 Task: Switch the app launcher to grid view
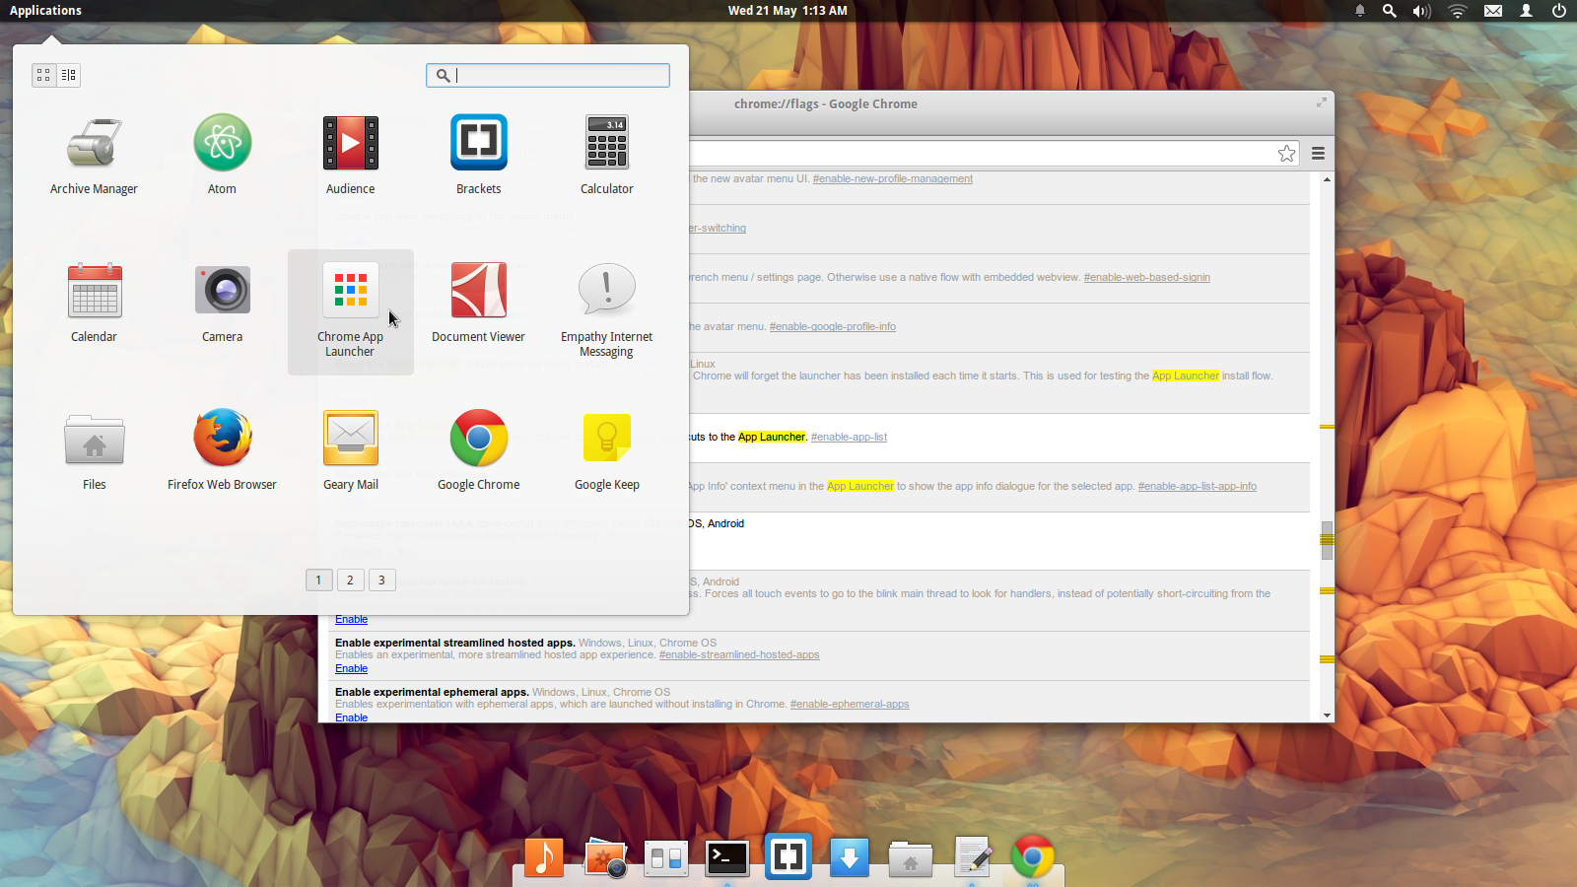click(x=42, y=75)
